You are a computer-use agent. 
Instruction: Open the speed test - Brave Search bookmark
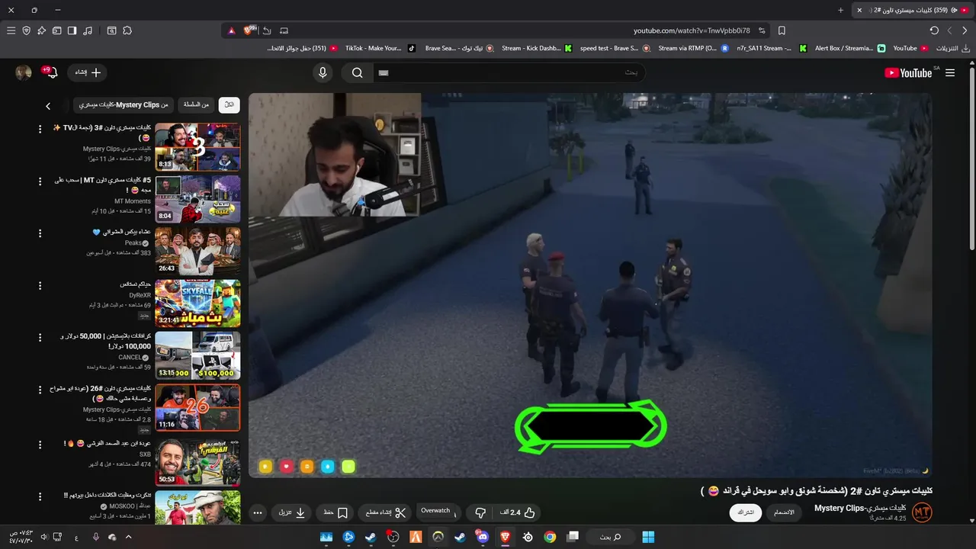click(x=615, y=48)
